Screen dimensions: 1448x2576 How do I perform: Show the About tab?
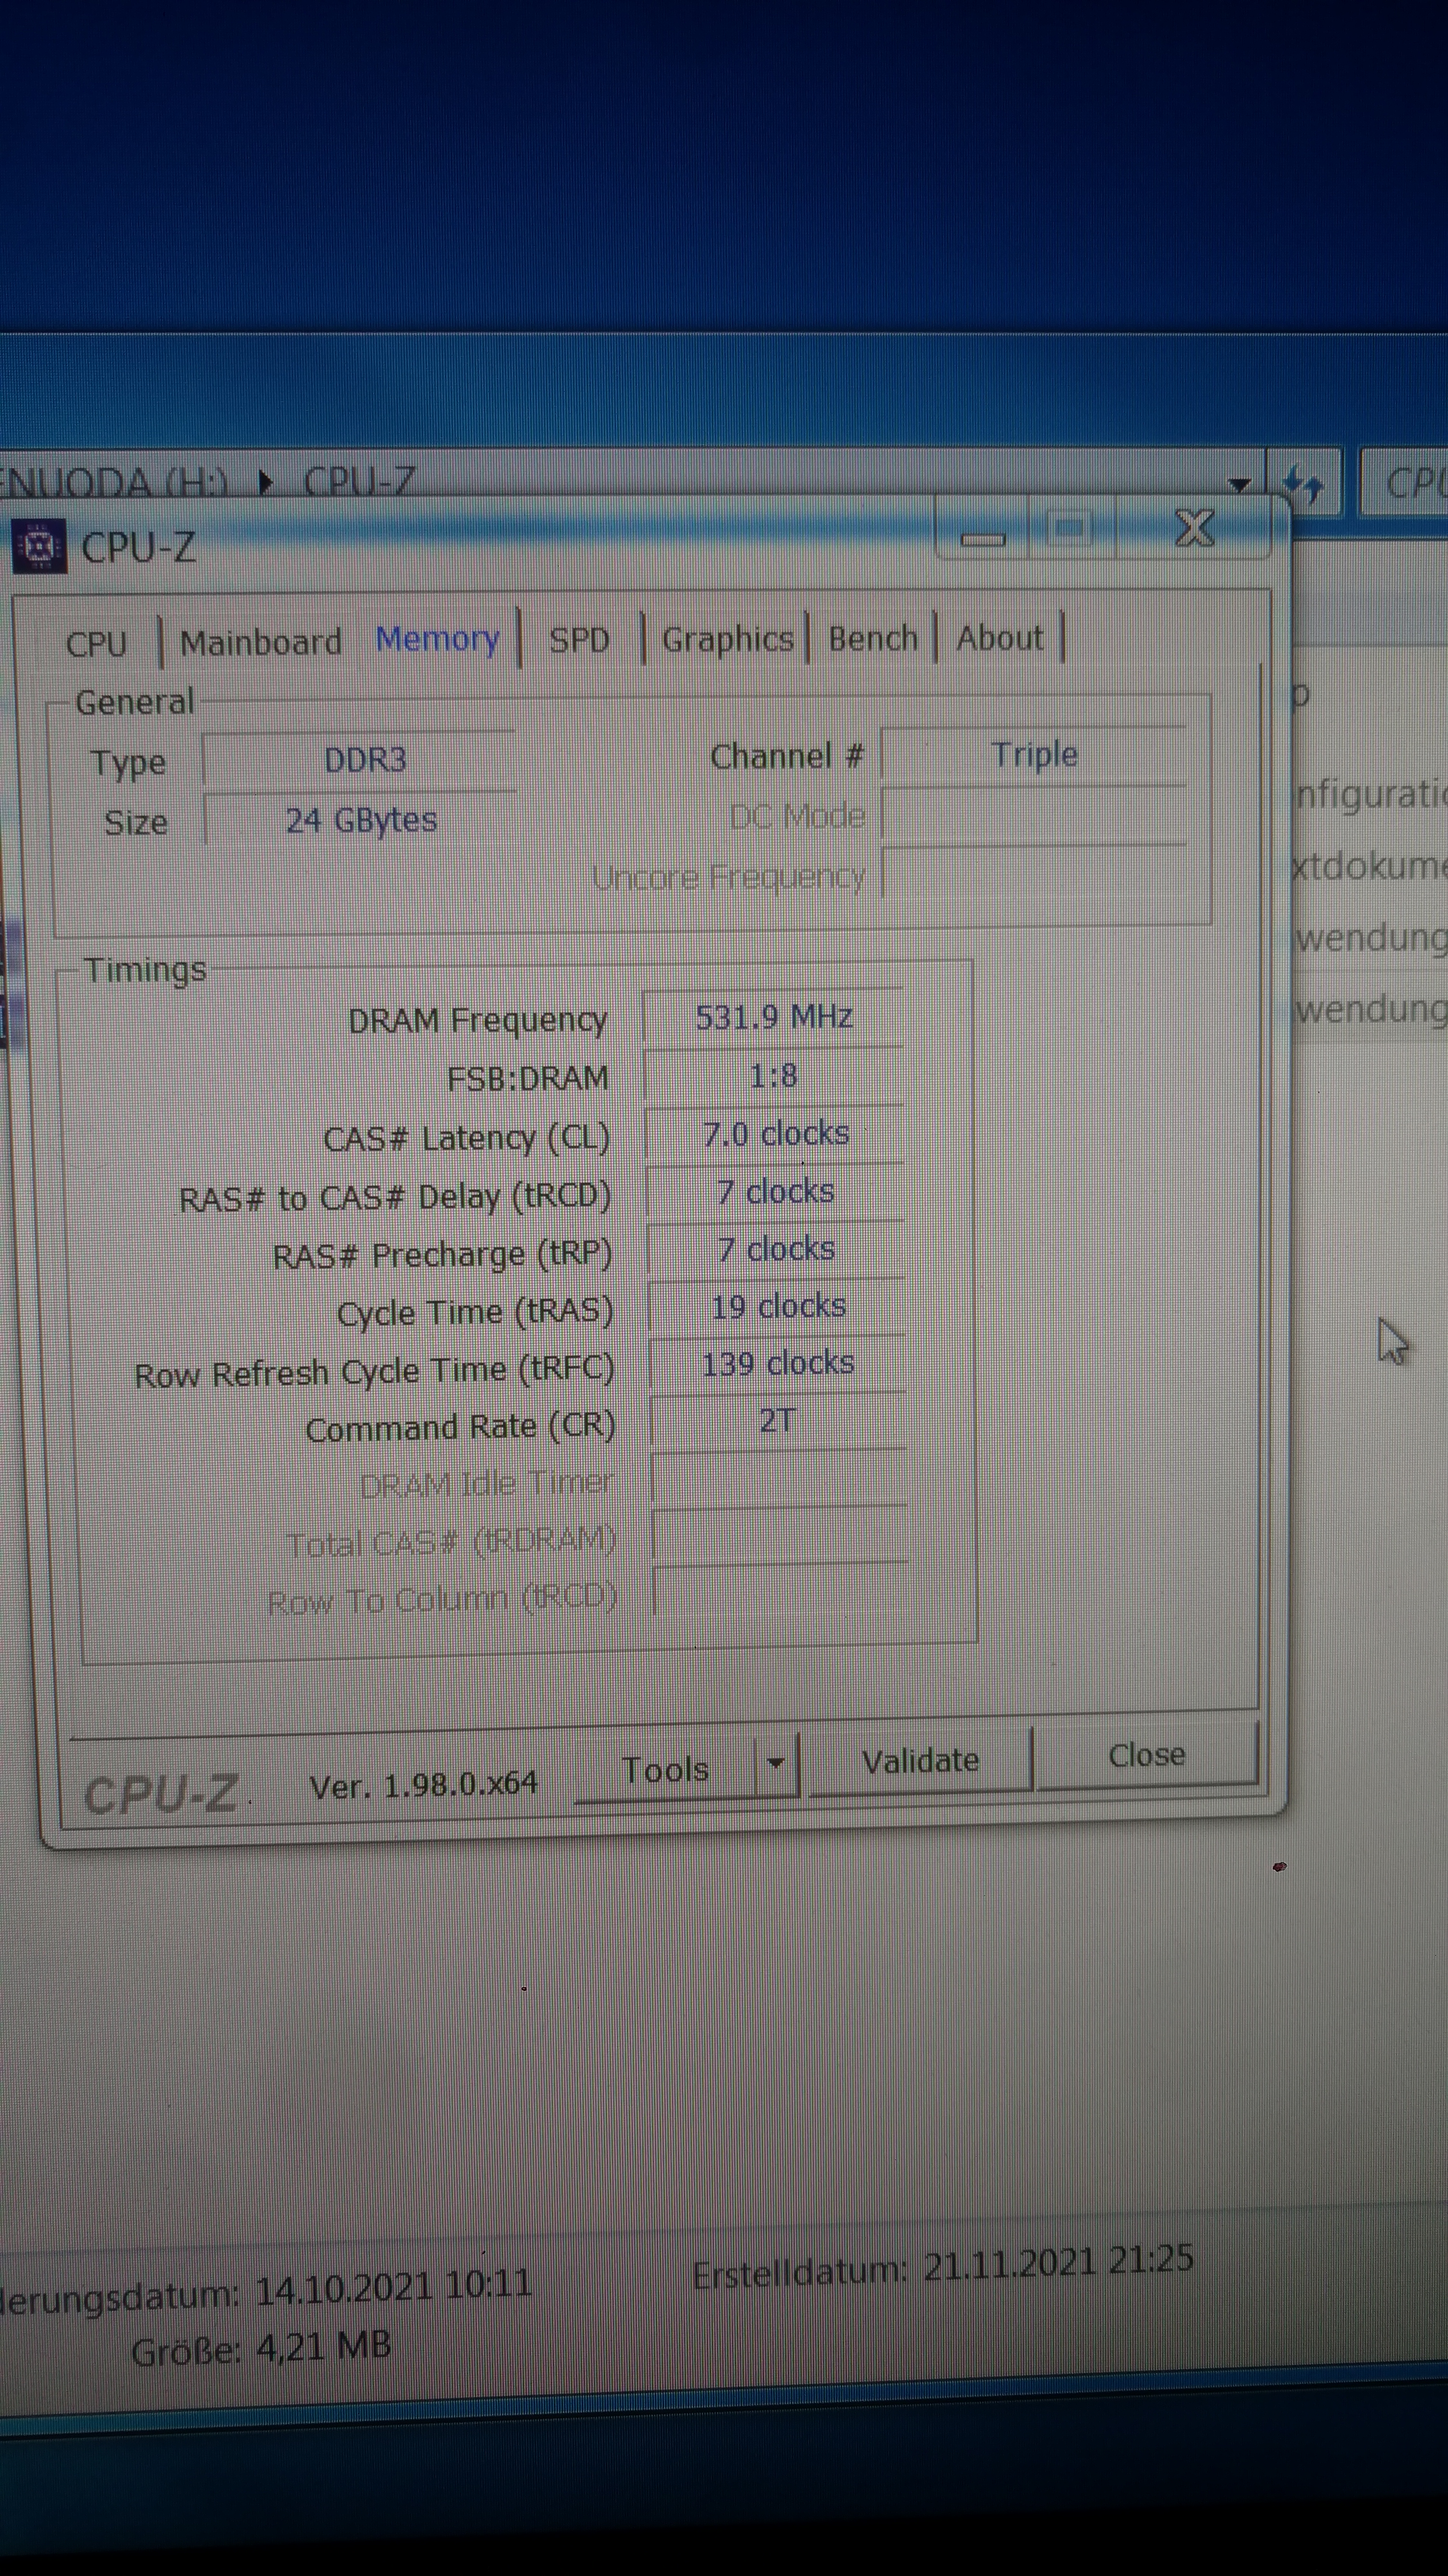(x=1000, y=637)
